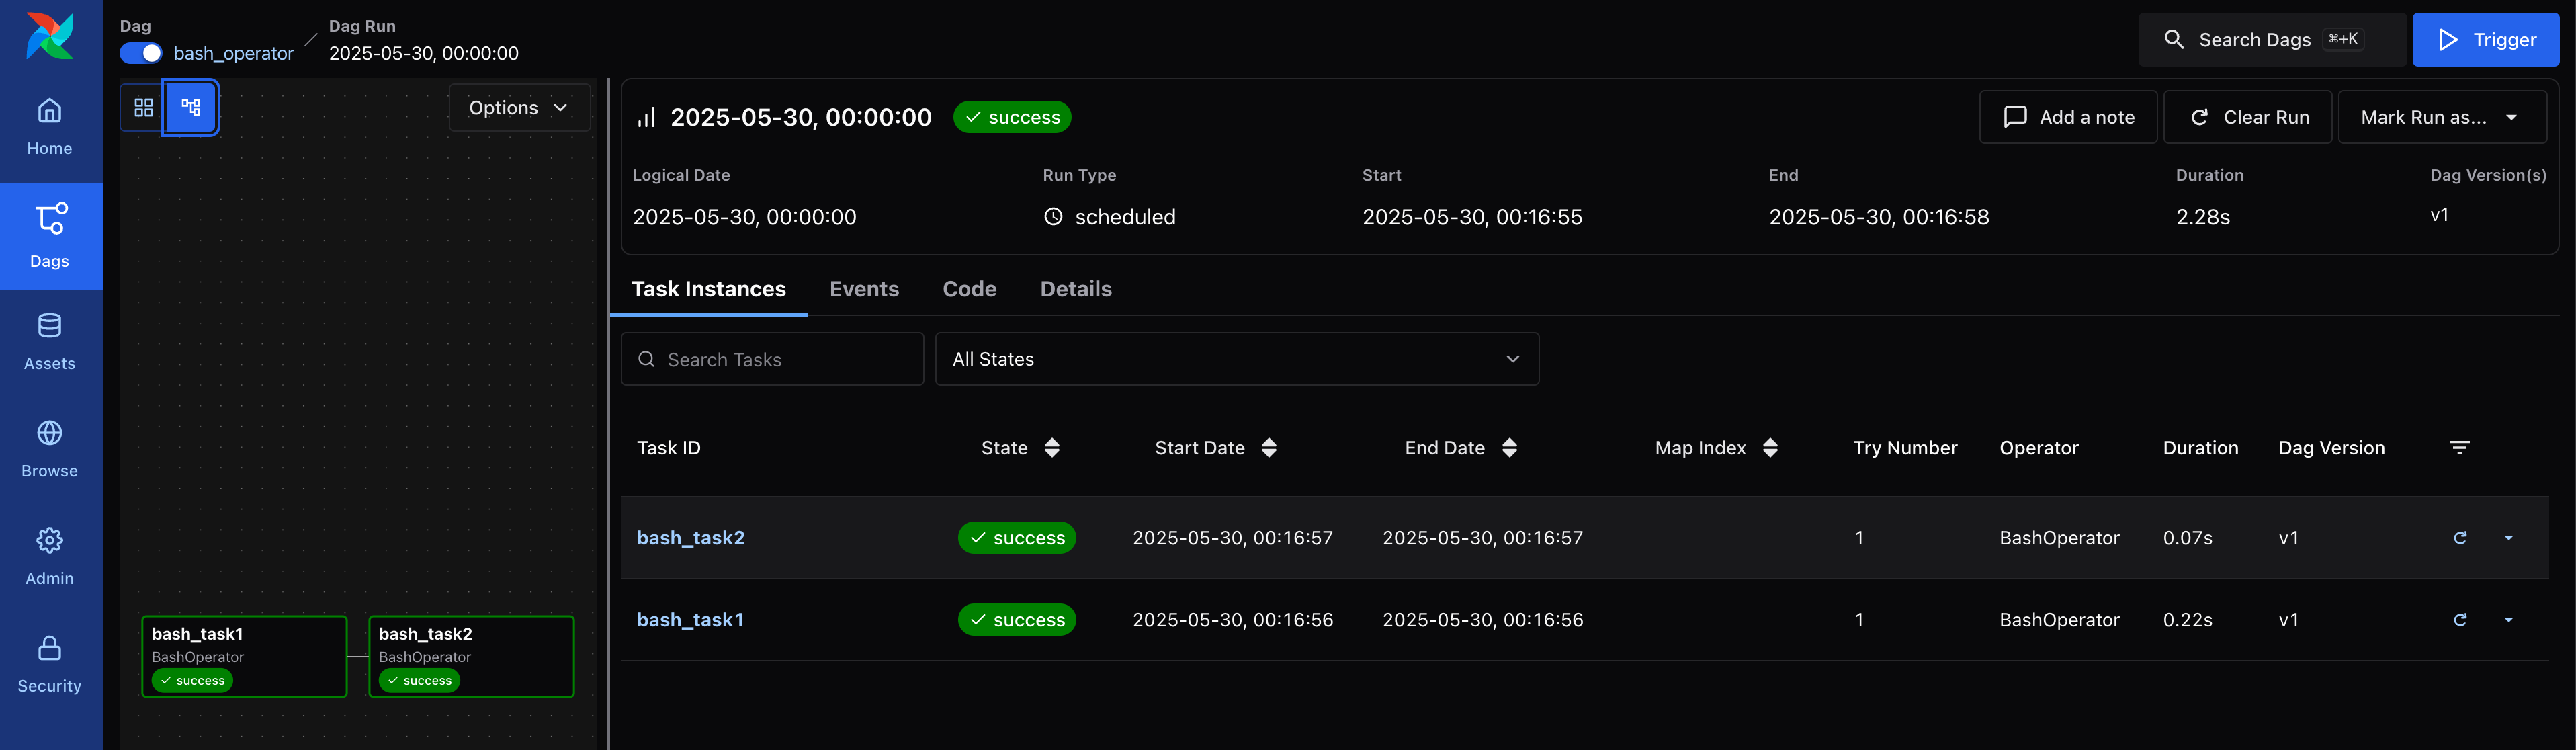Select the graph view icon

[x=191, y=107]
